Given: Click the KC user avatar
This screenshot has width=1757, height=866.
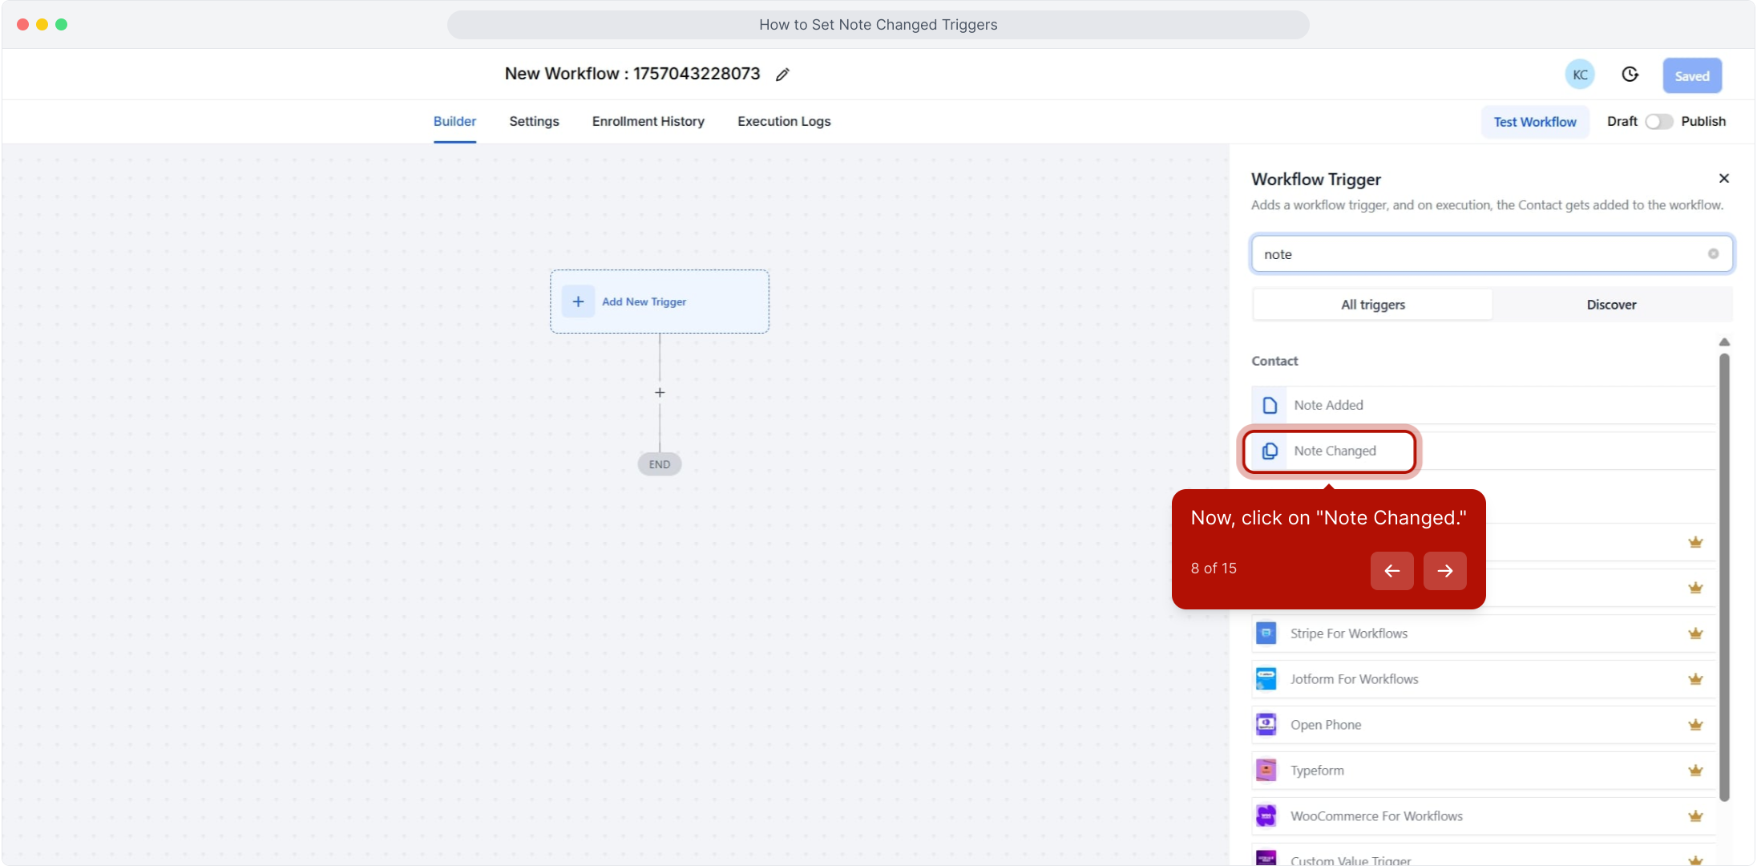Looking at the screenshot, I should (1579, 75).
